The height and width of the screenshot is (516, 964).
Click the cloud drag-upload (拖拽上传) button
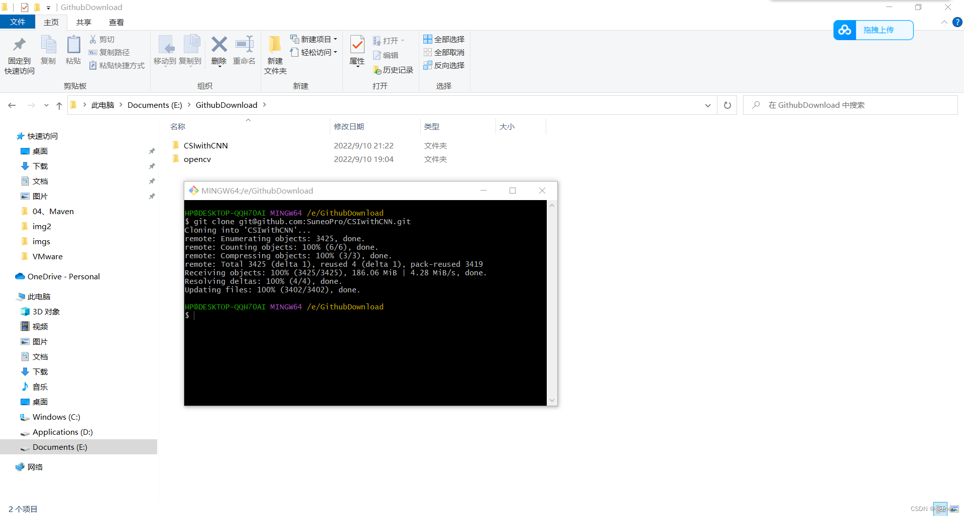[x=873, y=30]
